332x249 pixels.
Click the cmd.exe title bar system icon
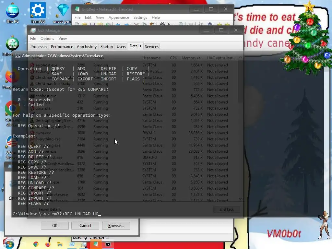[x=18, y=56]
